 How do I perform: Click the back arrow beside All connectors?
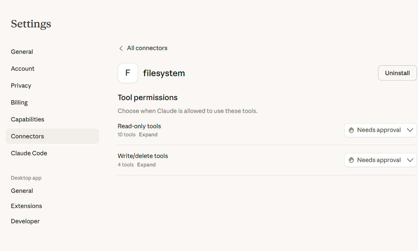tap(121, 48)
